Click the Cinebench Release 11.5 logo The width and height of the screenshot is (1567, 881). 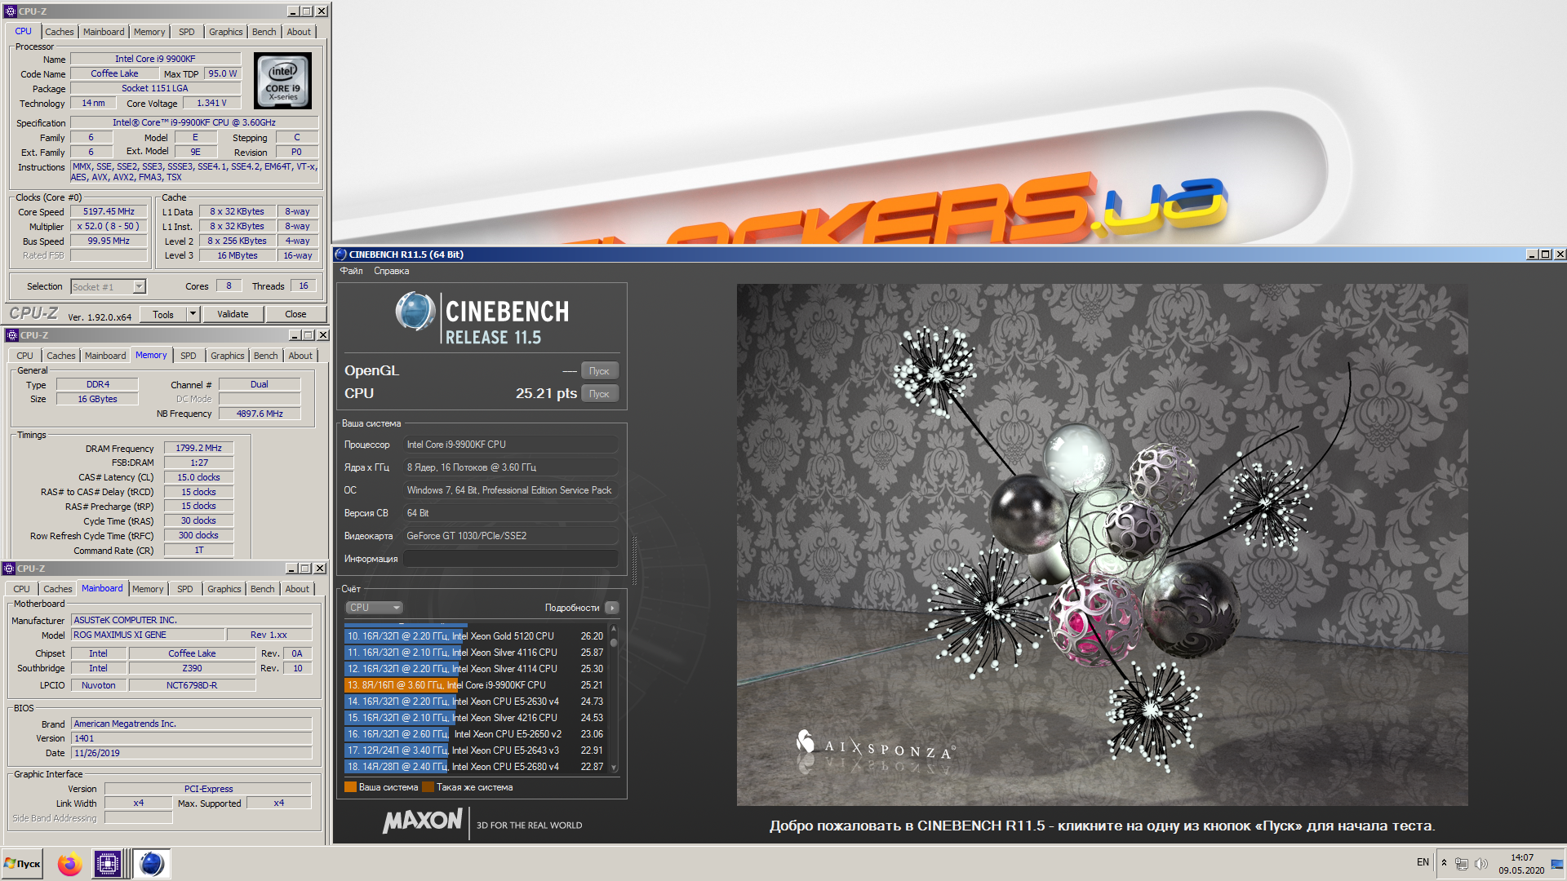(482, 320)
